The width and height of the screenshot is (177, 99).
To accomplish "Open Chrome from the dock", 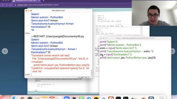I will pyautogui.click(x=22, y=98).
